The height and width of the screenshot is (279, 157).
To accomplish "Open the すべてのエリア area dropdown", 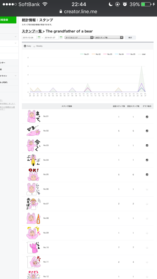I will [x=79, y=38].
